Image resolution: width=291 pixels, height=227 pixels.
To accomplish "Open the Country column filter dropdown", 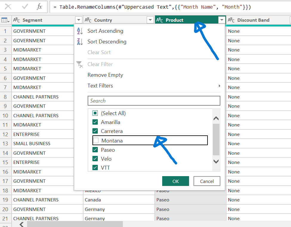I will (150, 20).
